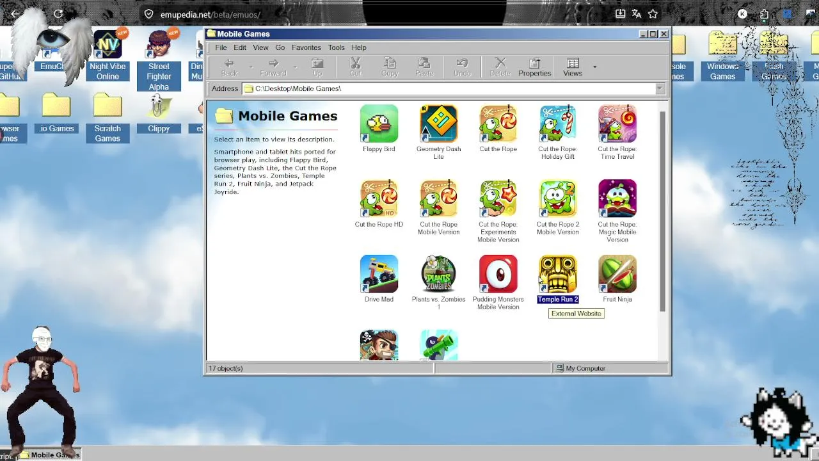This screenshot has width=819, height=461.
Task: Select Night Vibe Online desktop icon
Action: pos(107,56)
